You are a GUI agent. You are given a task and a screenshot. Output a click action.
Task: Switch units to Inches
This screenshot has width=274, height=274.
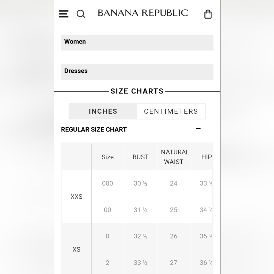(103, 111)
